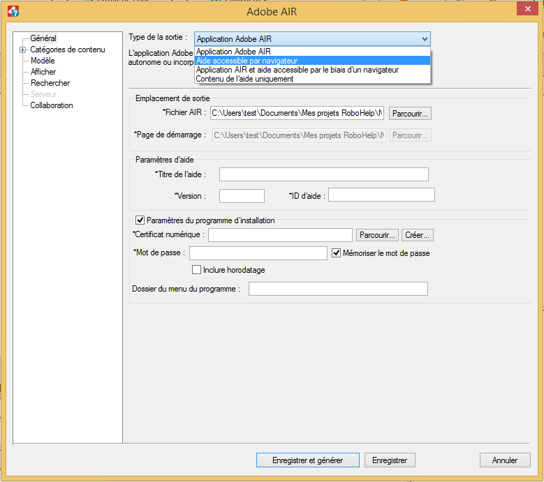Select Général in the left tree
The image size is (544, 482).
(43, 38)
